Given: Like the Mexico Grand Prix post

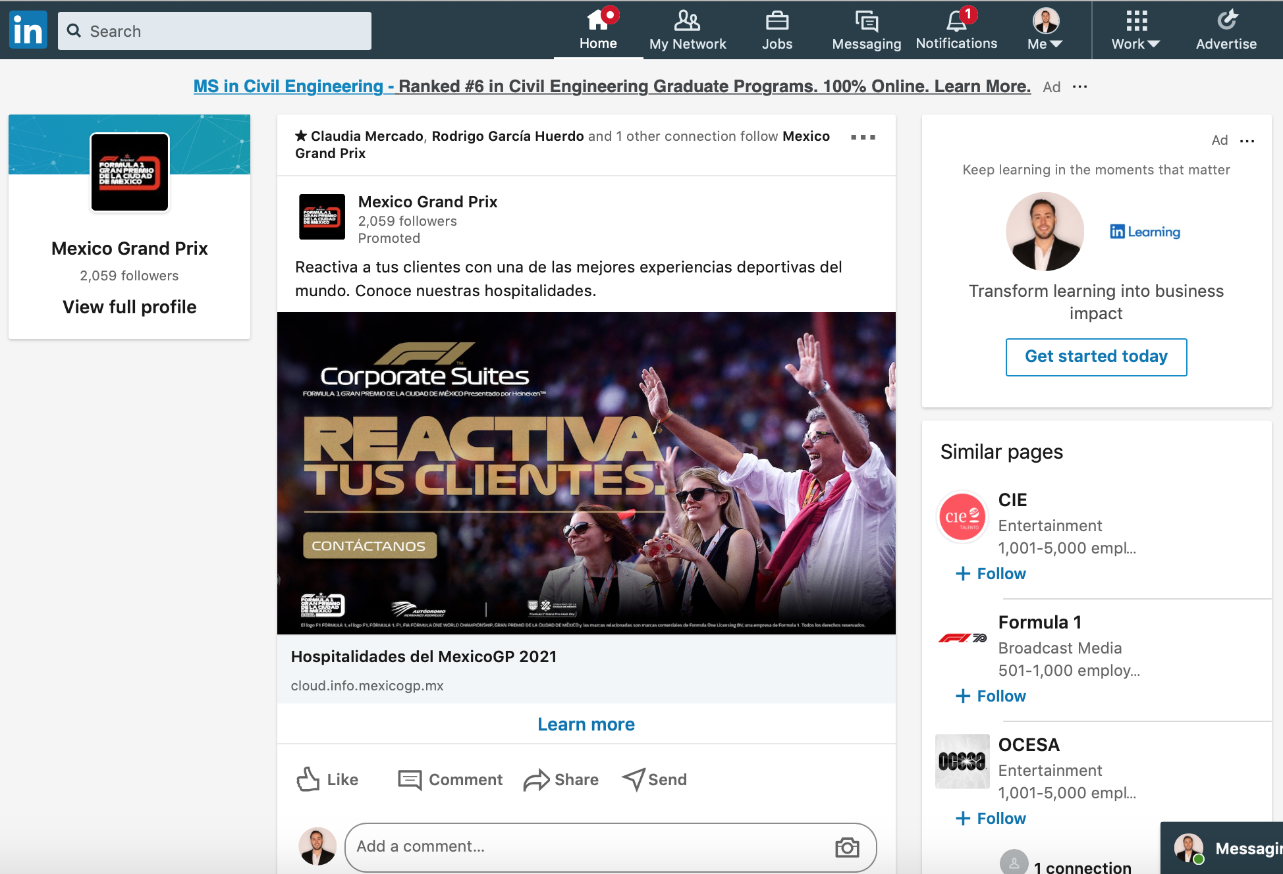Looking at the screenshot, I should click(x=327, y=779).
